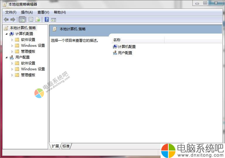Switch to the 标准 tab
This screenshot has width=225, height=158.
66,146
